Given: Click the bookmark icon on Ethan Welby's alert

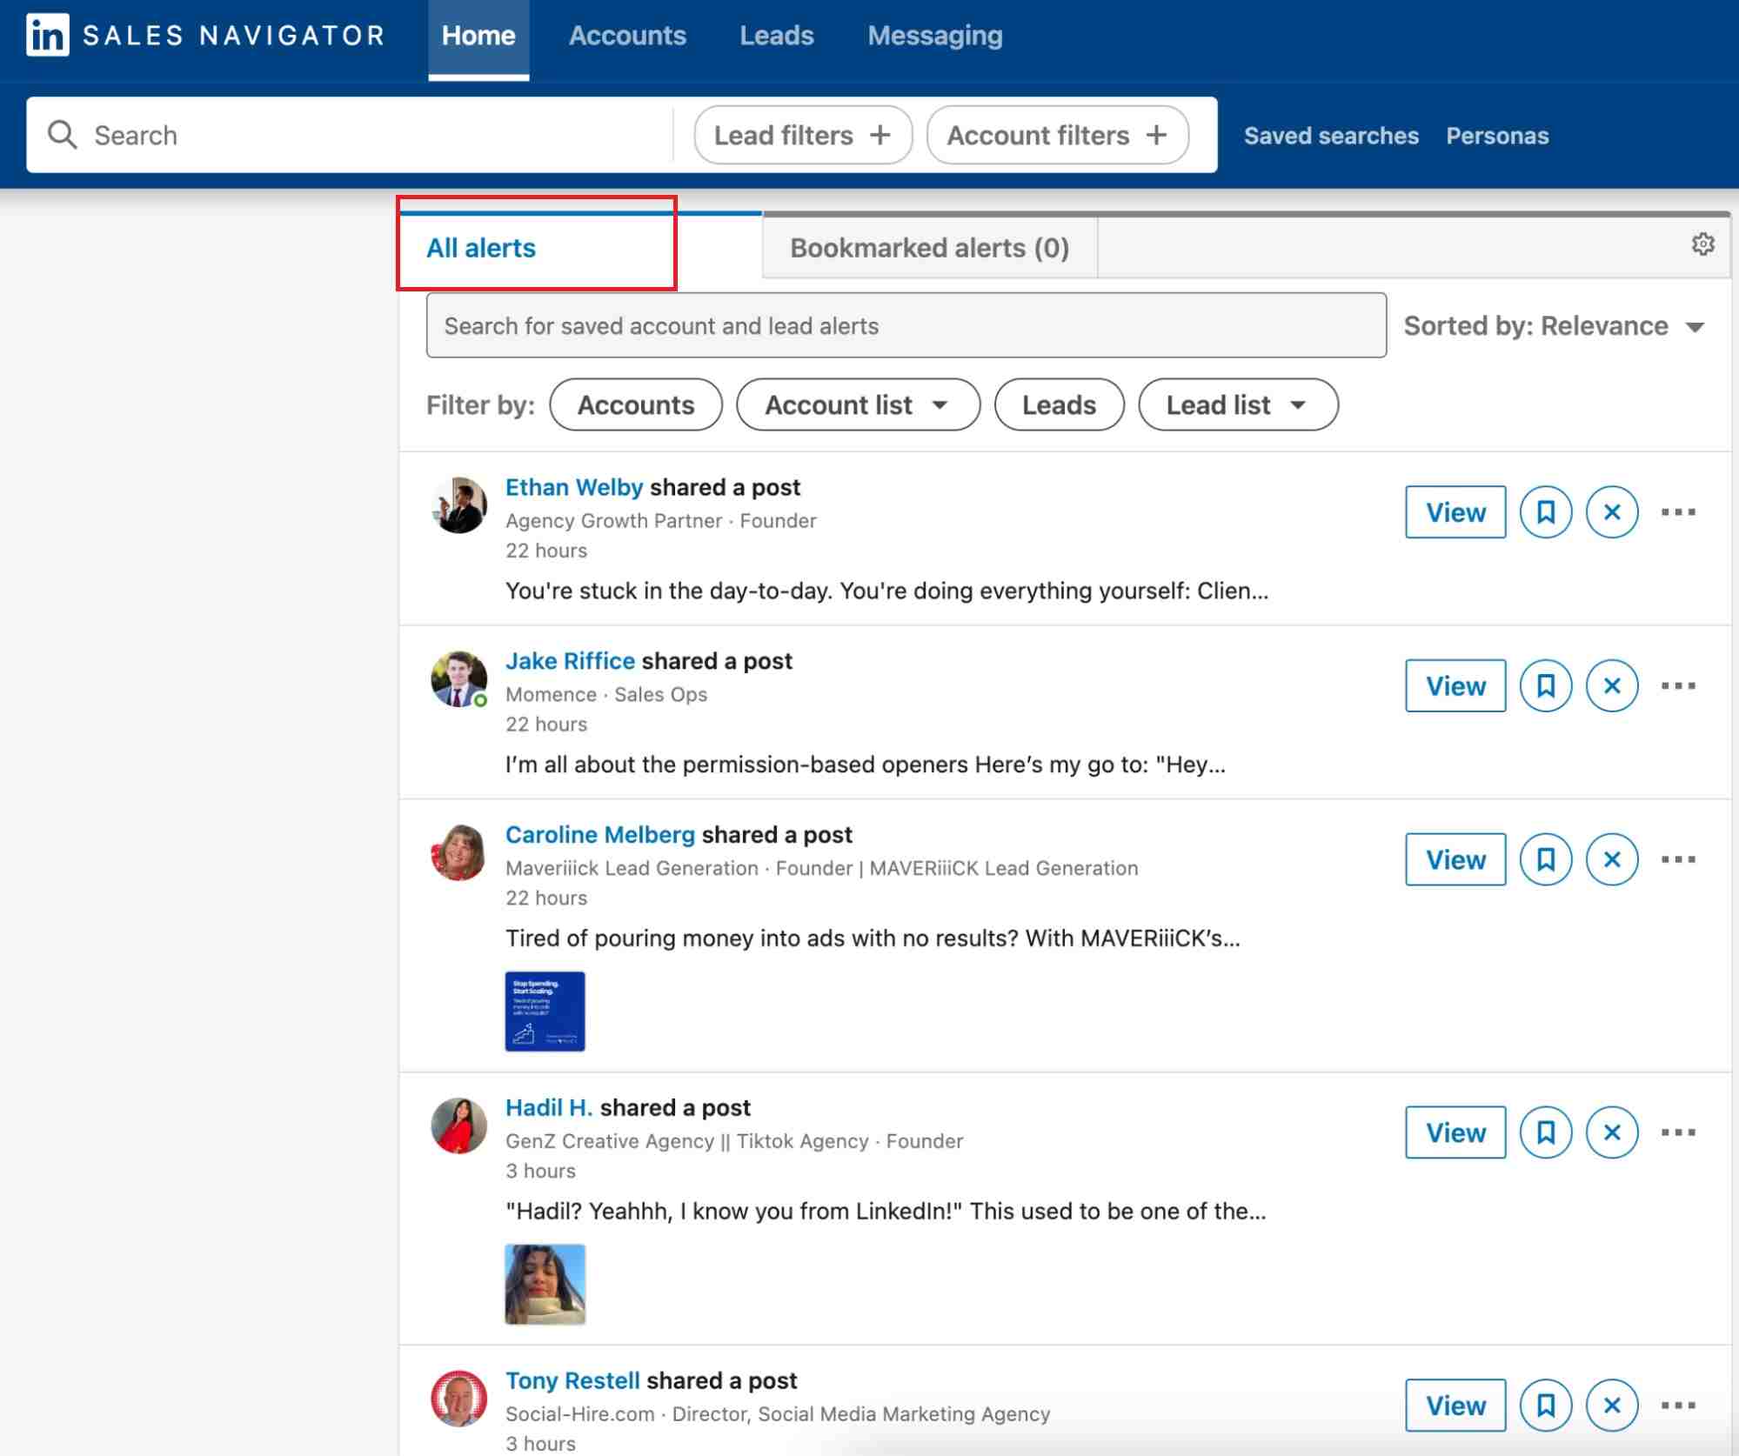Looking at the screenshot, I should click(x=1544, y=511).
